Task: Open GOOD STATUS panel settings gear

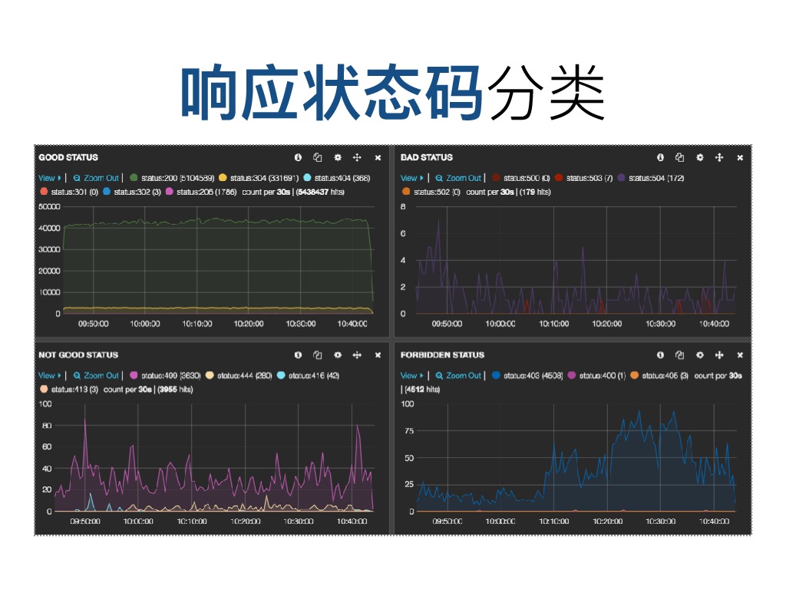Action: pos(338,157)
